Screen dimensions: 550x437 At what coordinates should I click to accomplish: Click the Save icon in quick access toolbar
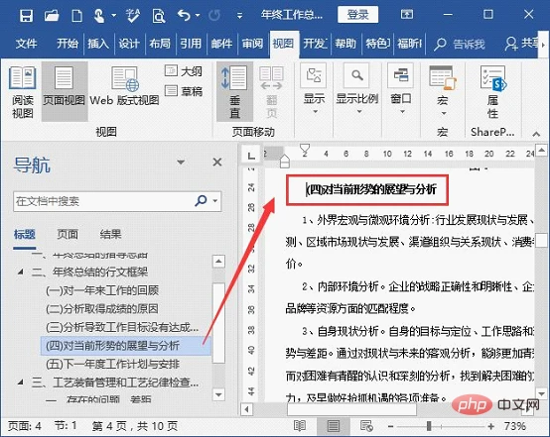pyautogui.click(x=26, y=16)
